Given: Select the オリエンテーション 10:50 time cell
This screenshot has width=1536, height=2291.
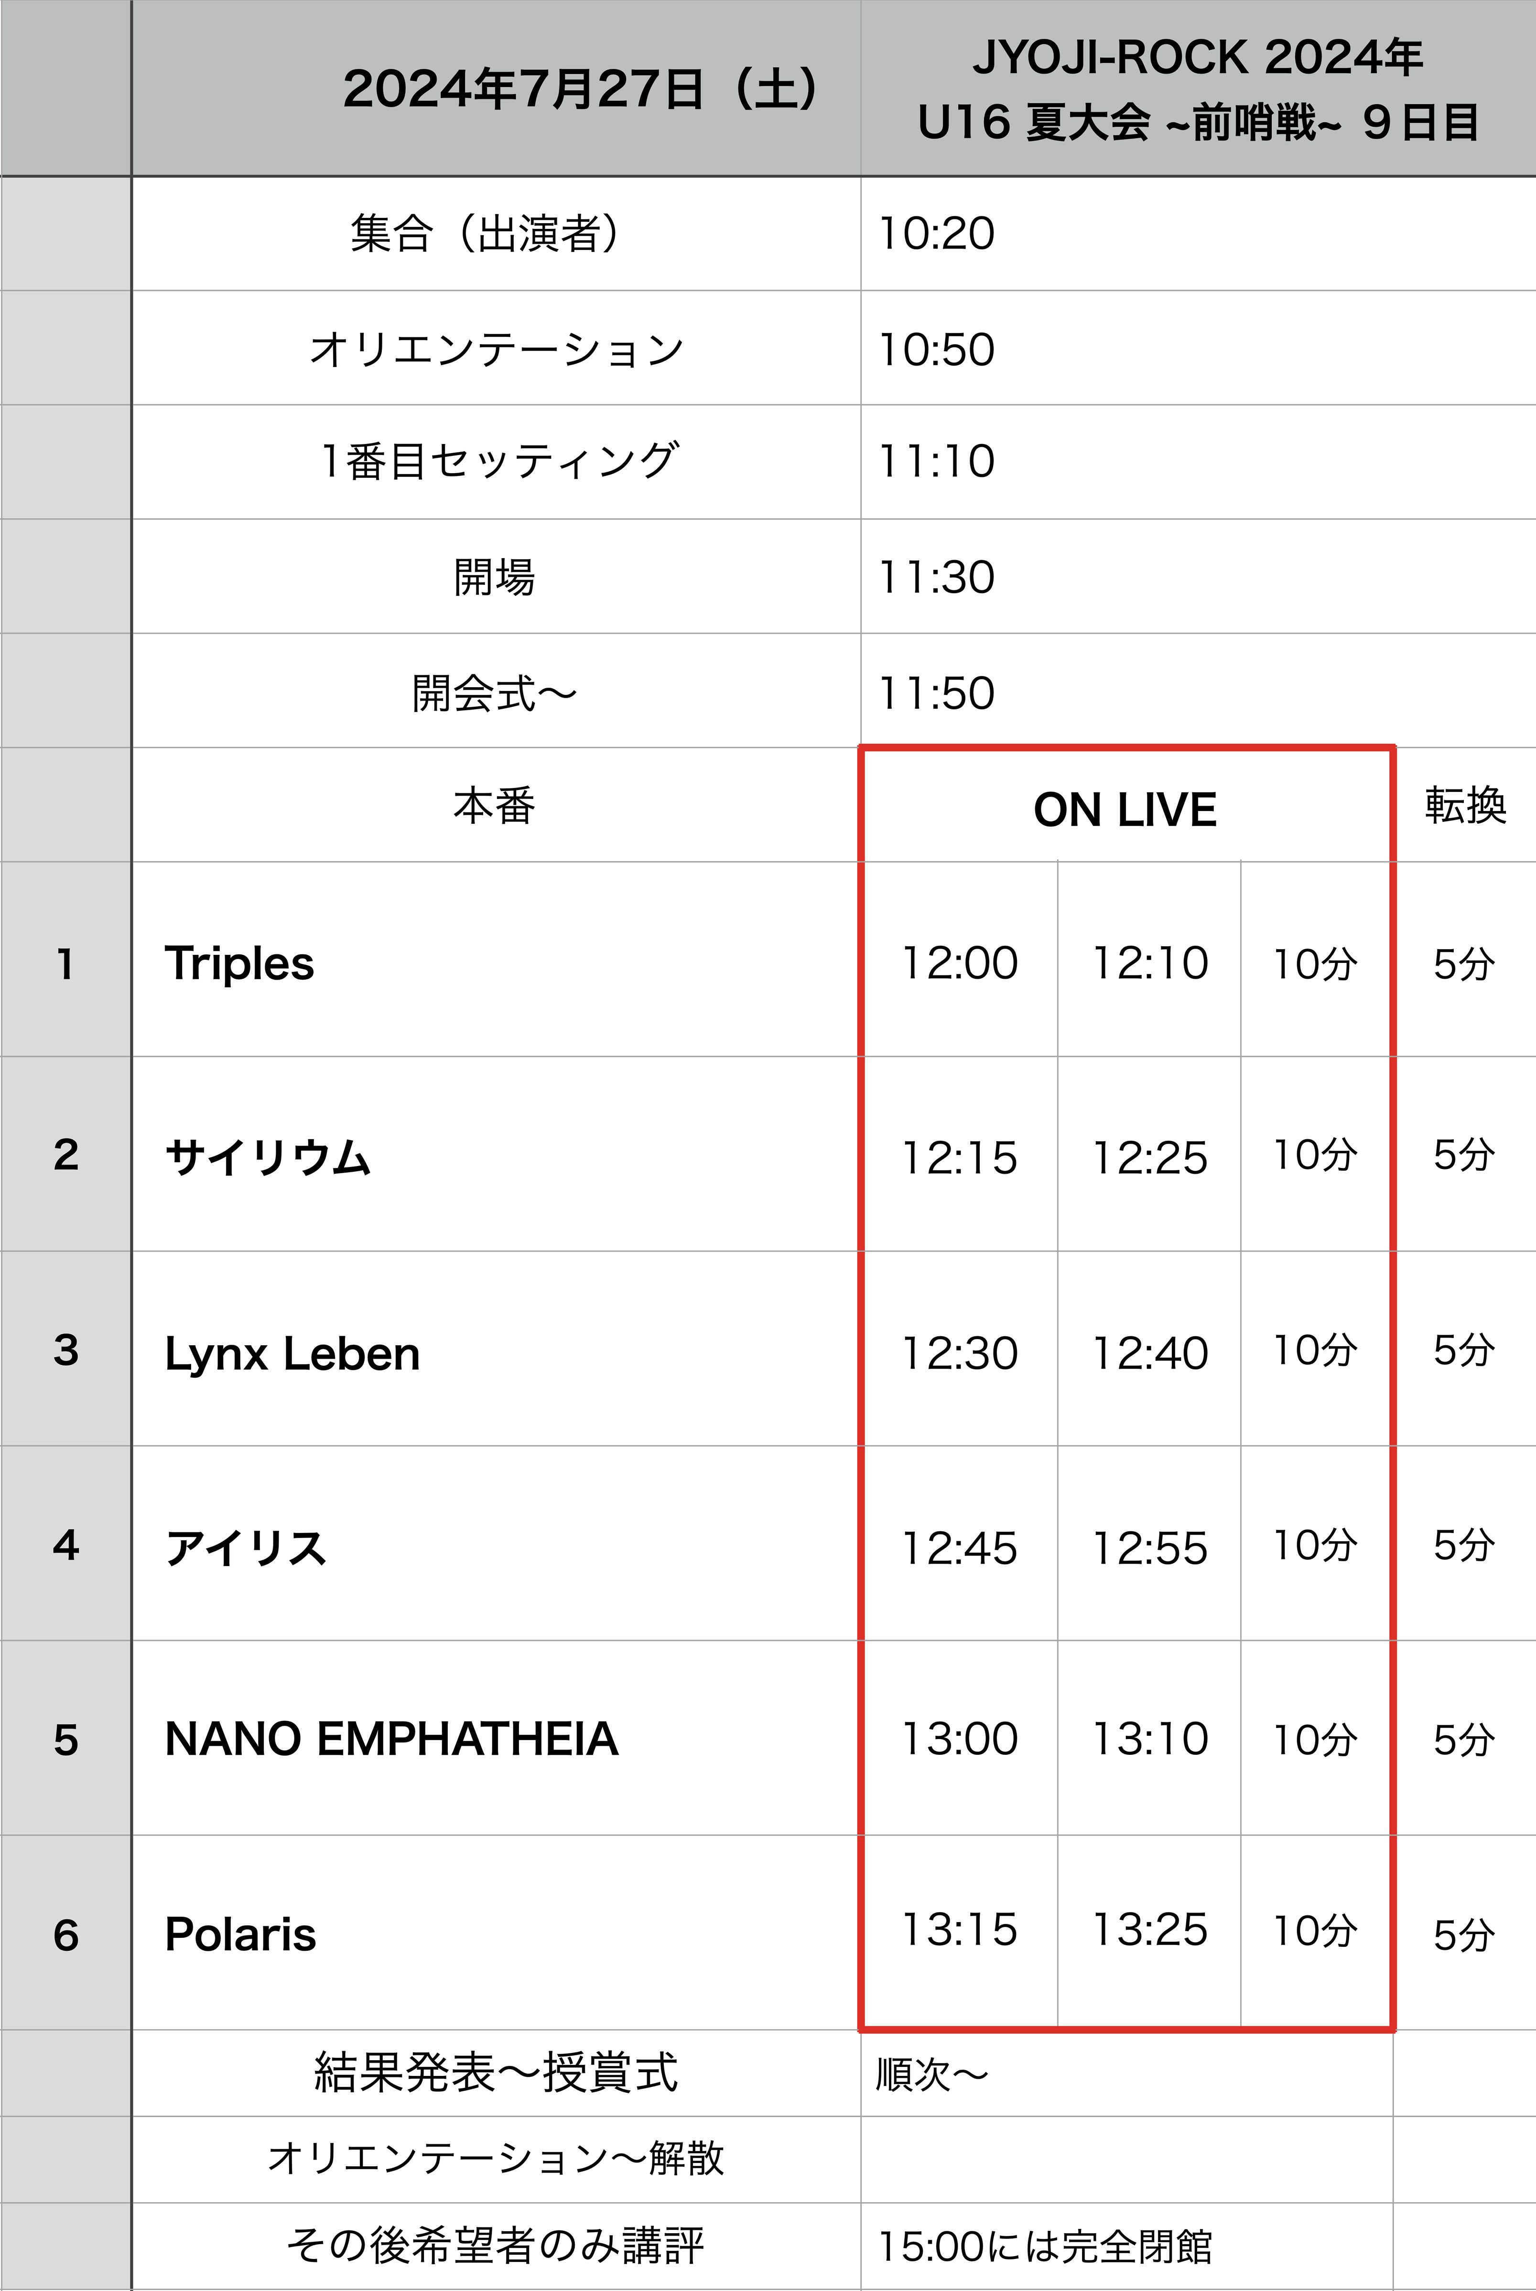Looking at the screenshot, I should click(1198, 348).
